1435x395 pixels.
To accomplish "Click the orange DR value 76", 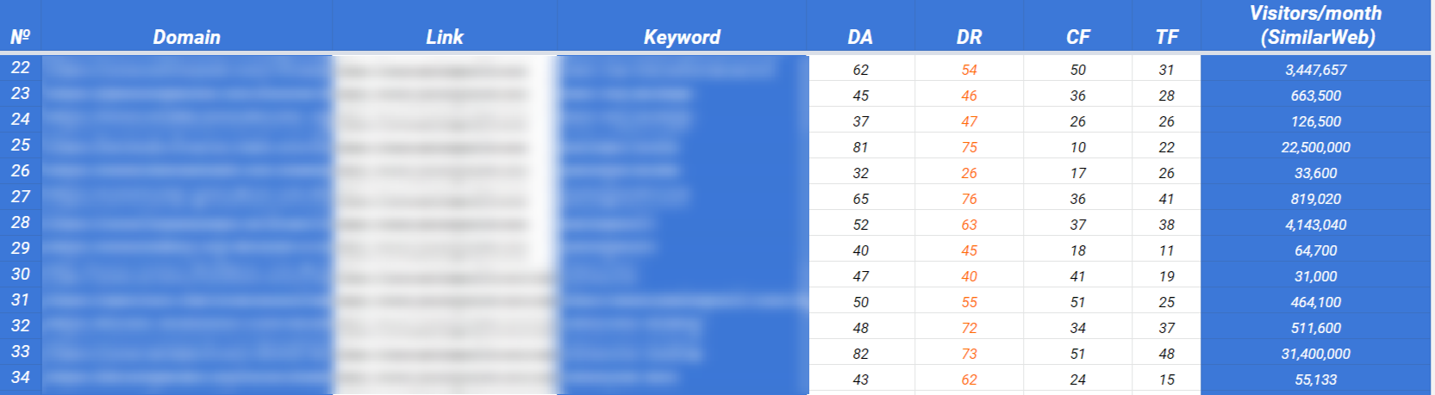I will pyautogui.click(x=969, y=199).
